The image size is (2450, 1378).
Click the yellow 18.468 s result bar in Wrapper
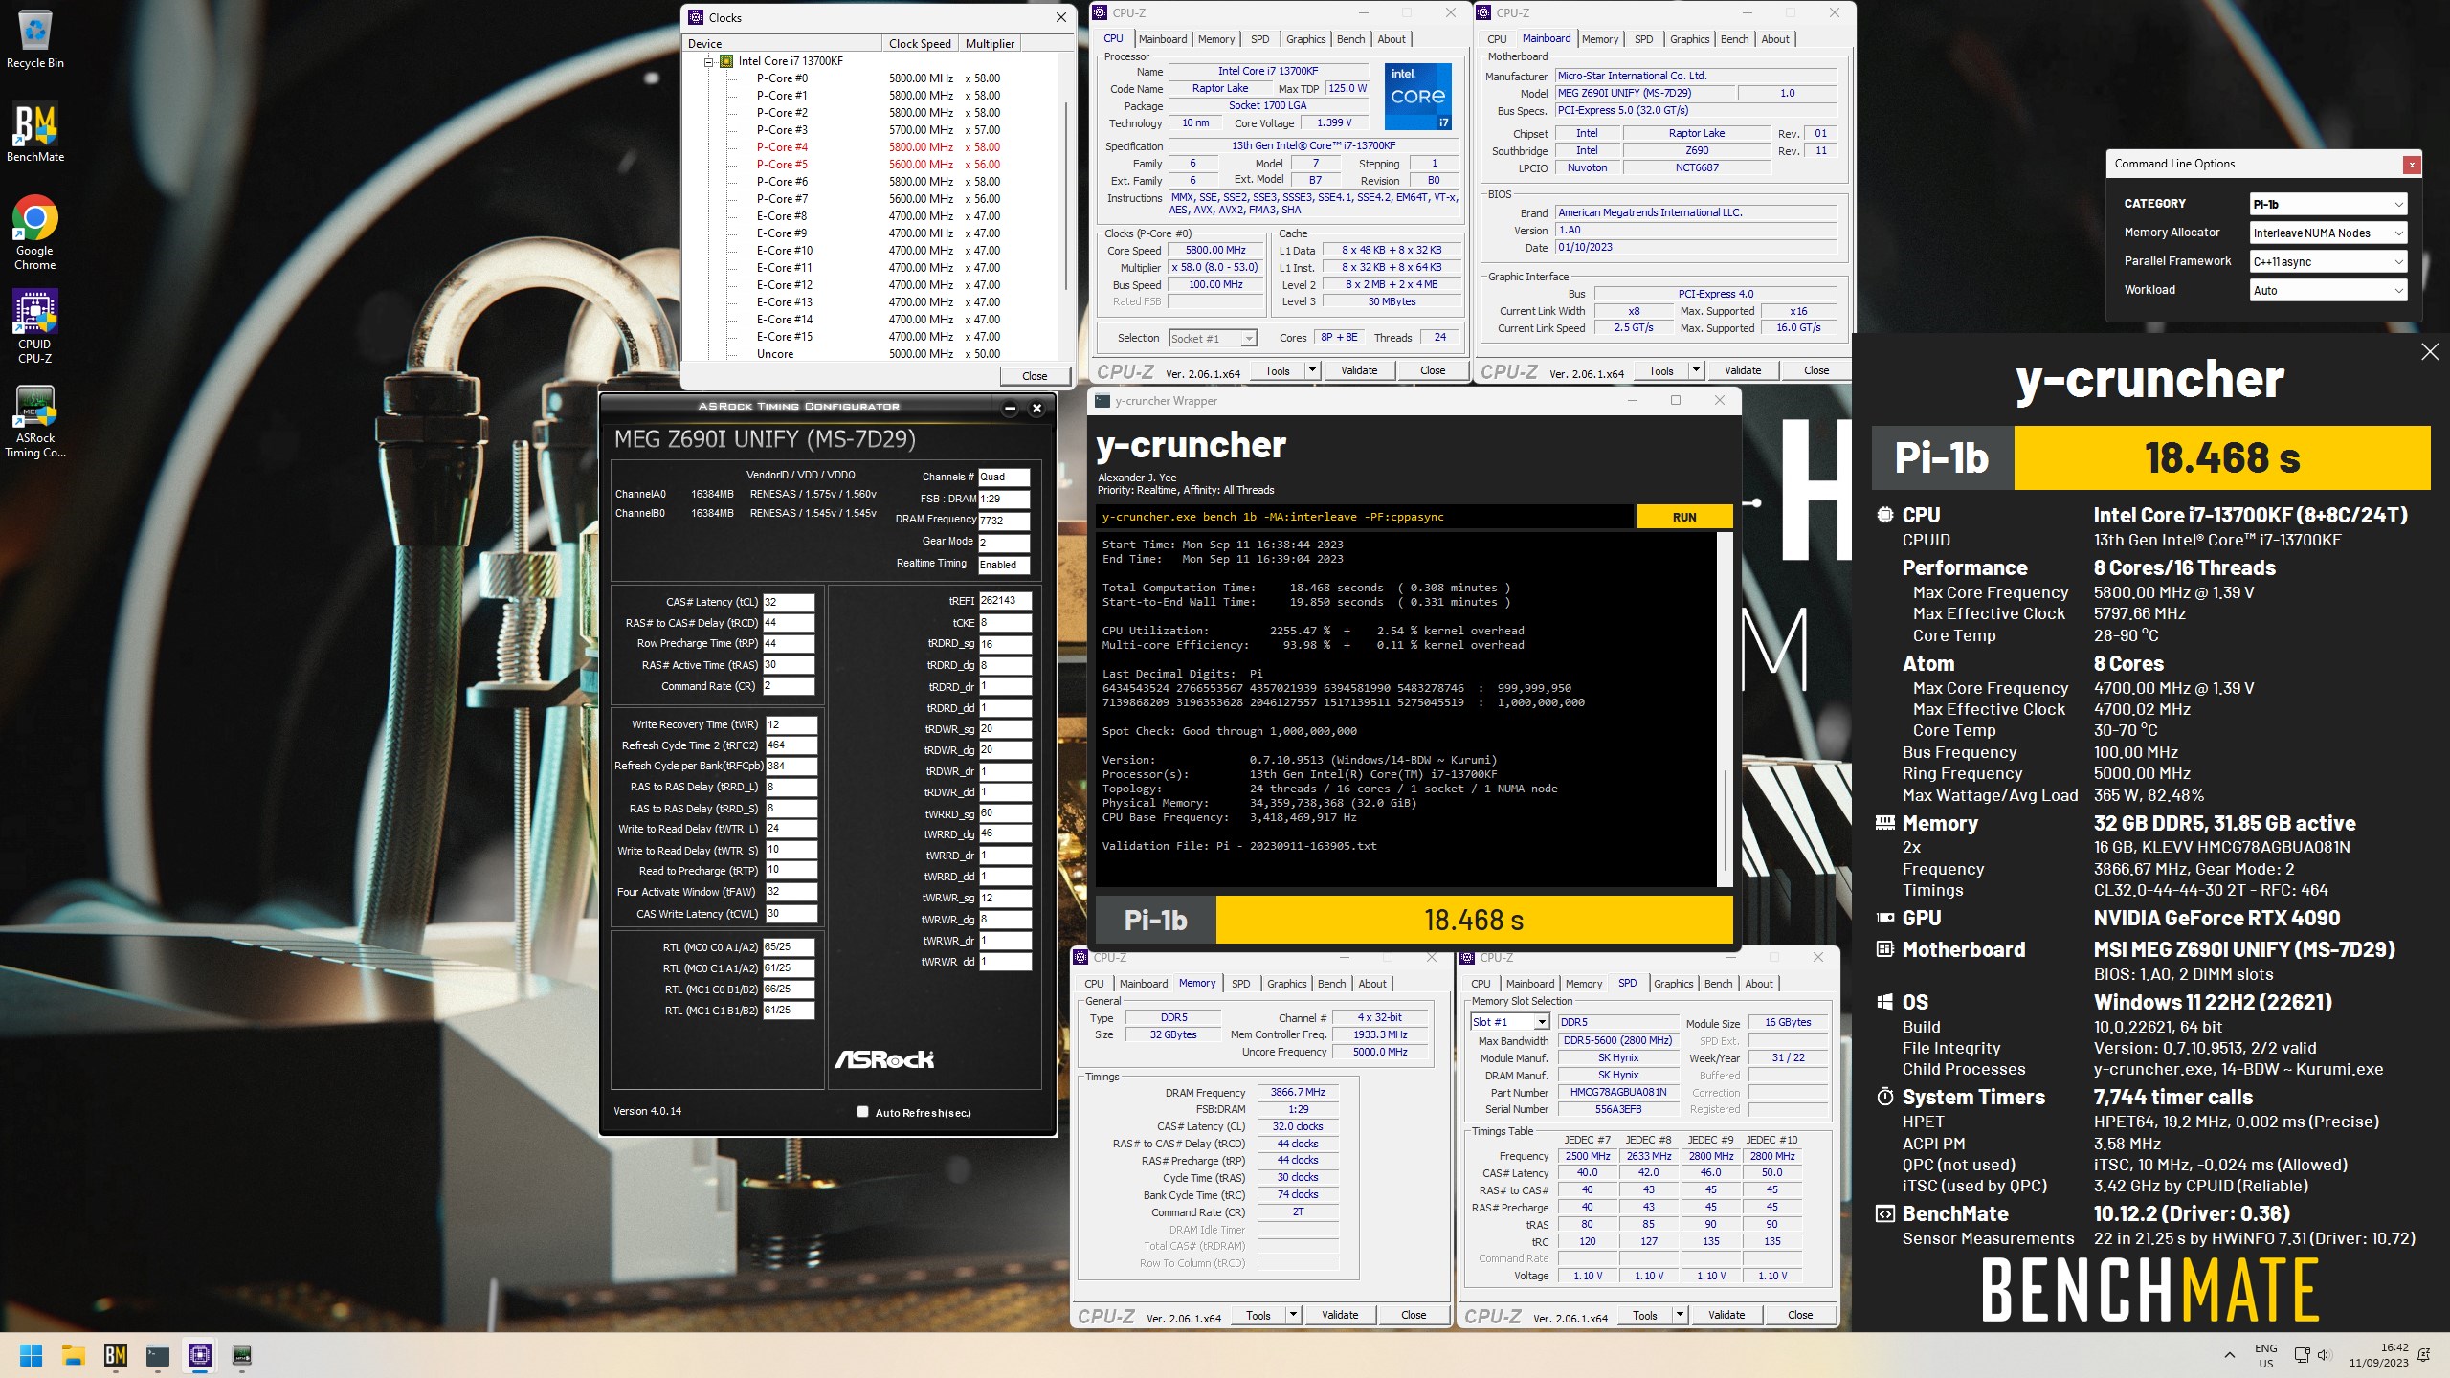click(x=1474, y=920)
